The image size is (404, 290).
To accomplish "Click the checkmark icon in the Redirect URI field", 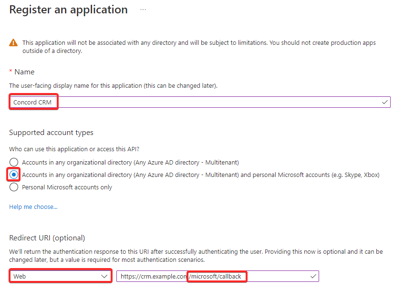I will [313, 276].
